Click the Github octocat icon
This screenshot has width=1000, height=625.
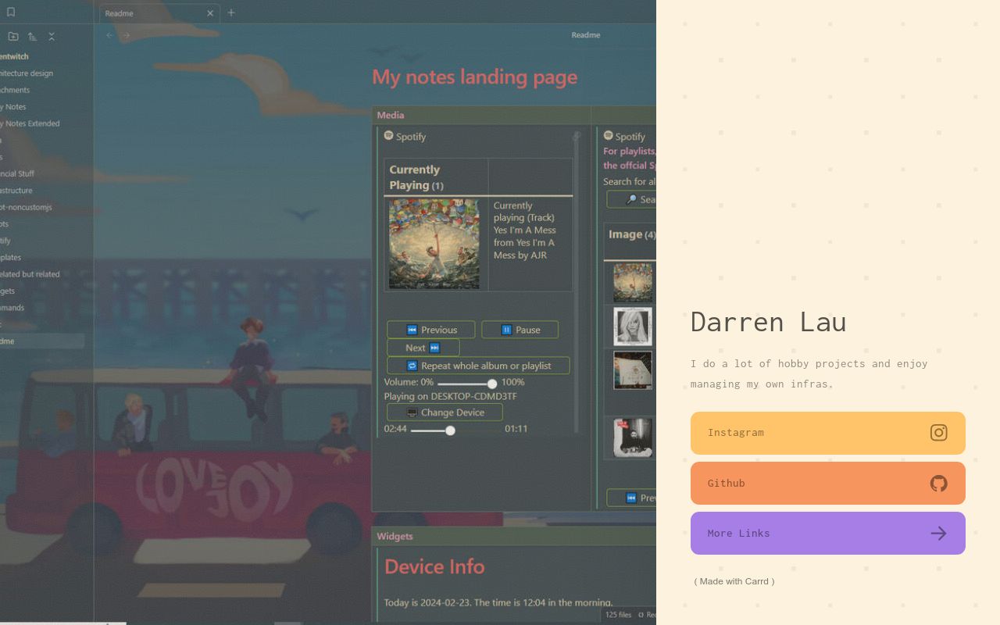[938, 483]
